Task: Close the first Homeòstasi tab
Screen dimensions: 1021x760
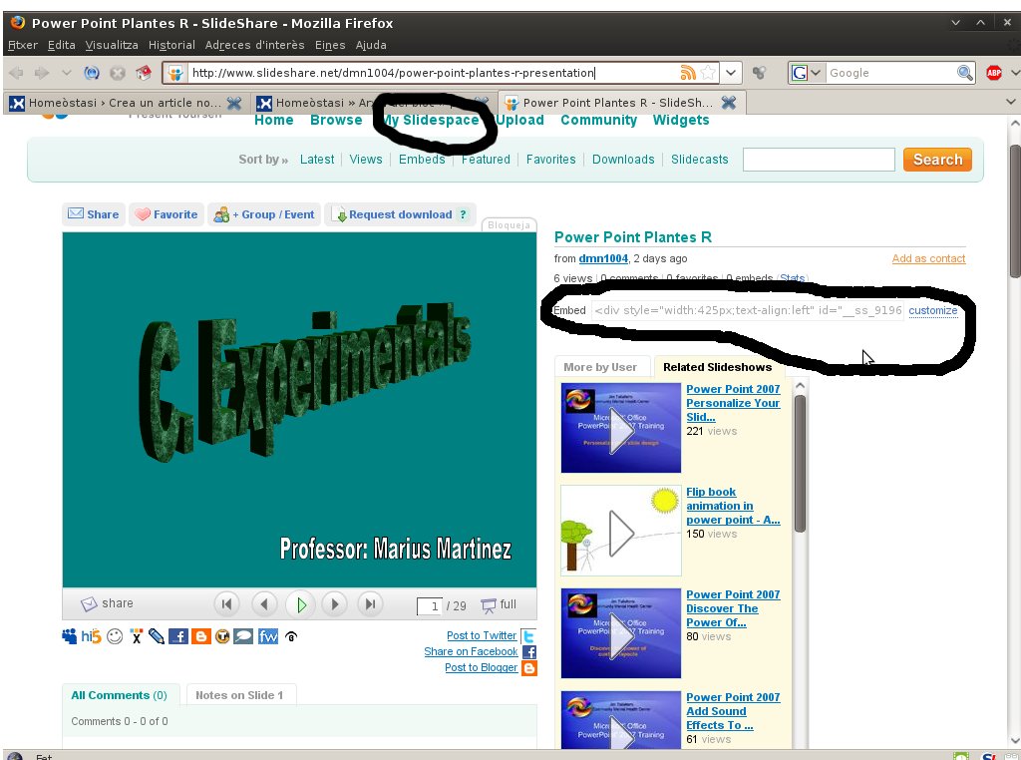Action: [x=233, y=103]
